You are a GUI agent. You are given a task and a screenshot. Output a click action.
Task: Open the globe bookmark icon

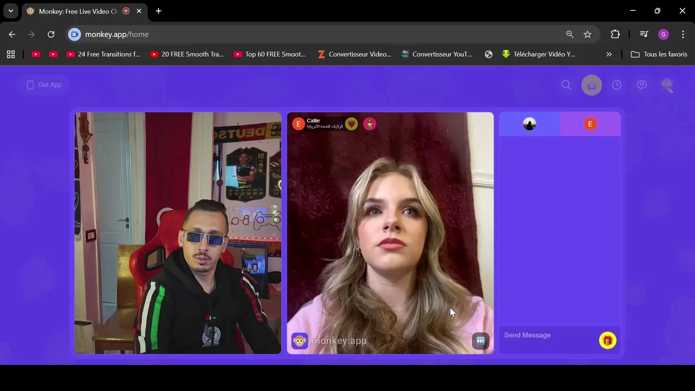coord(489,54)
